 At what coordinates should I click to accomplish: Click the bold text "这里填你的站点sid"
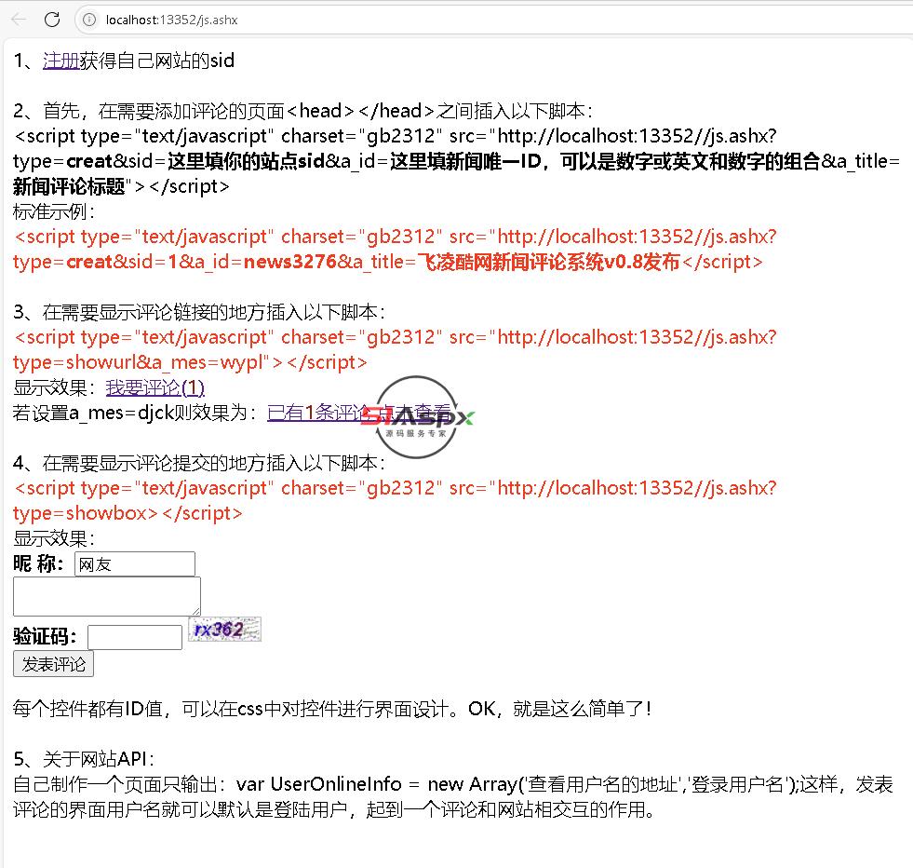(247, 161)
